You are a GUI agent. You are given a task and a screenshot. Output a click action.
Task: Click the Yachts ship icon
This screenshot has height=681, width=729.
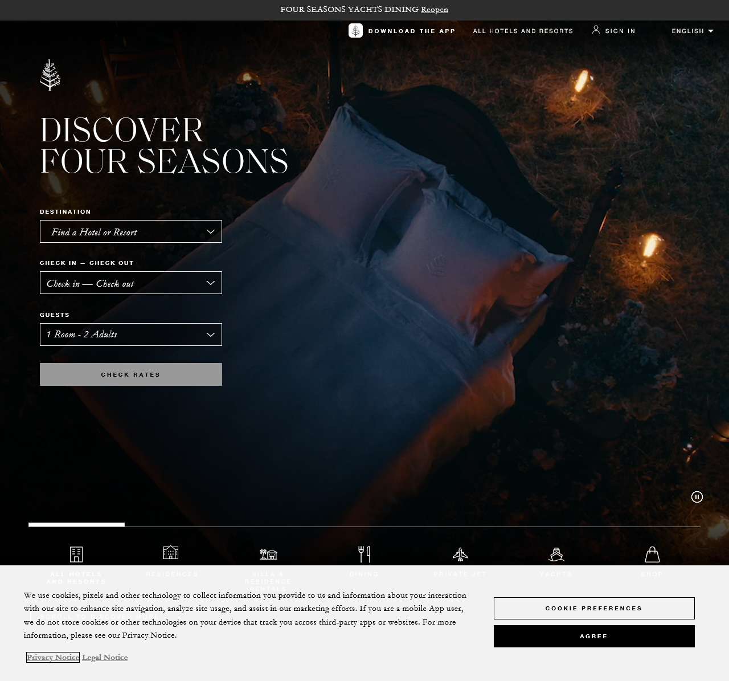[x=556, y=553]
